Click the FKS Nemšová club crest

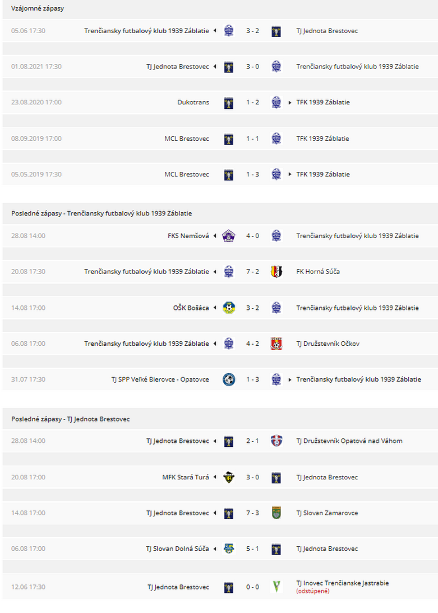coord(229,236)
